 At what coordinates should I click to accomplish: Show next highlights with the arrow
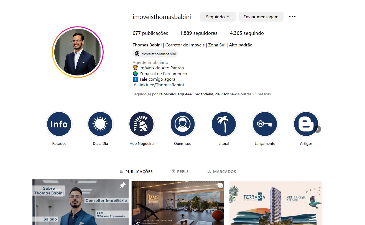(318, 129)
